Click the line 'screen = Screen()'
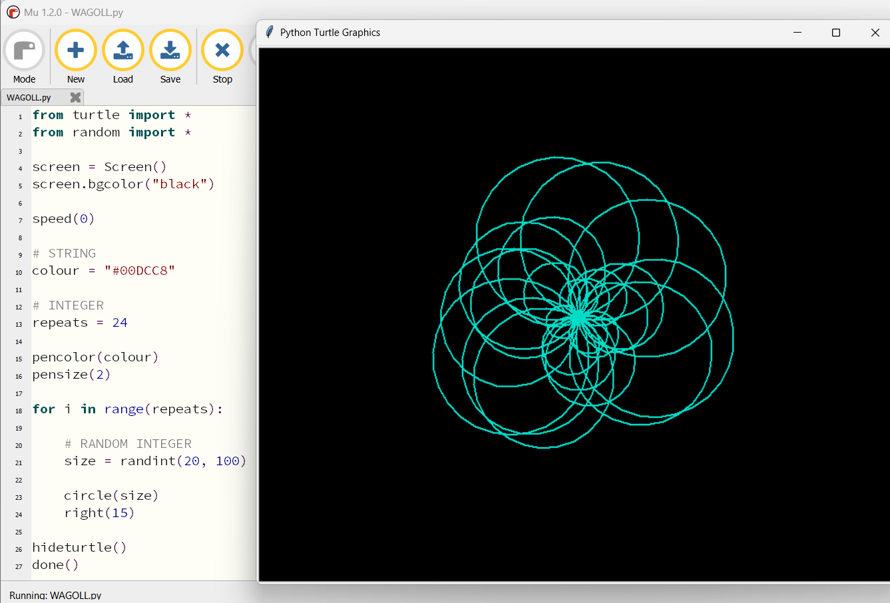Image resolution: width=890 pixels, height=603 pixels. 99,167
